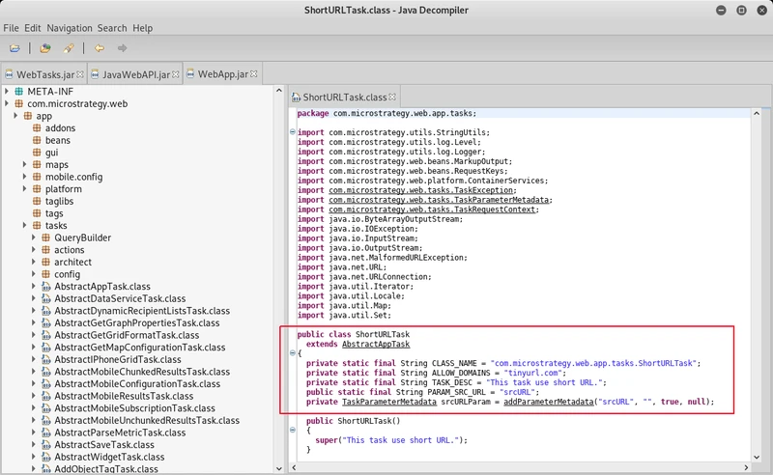Click the Open Type toolbar icon

(45, 48)
